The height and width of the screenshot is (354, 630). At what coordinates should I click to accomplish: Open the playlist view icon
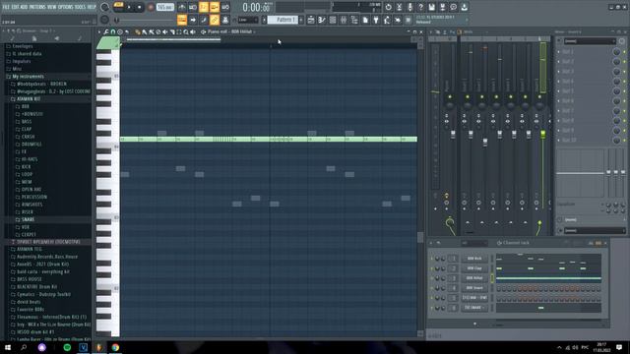pos(311,20)
